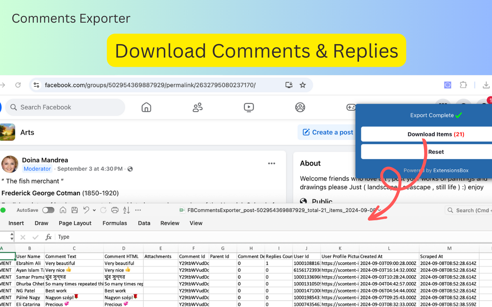Open the View ribbon tab
Viewport: 492px width, 307px height.
pyautogui.click(x=196, y=223)
